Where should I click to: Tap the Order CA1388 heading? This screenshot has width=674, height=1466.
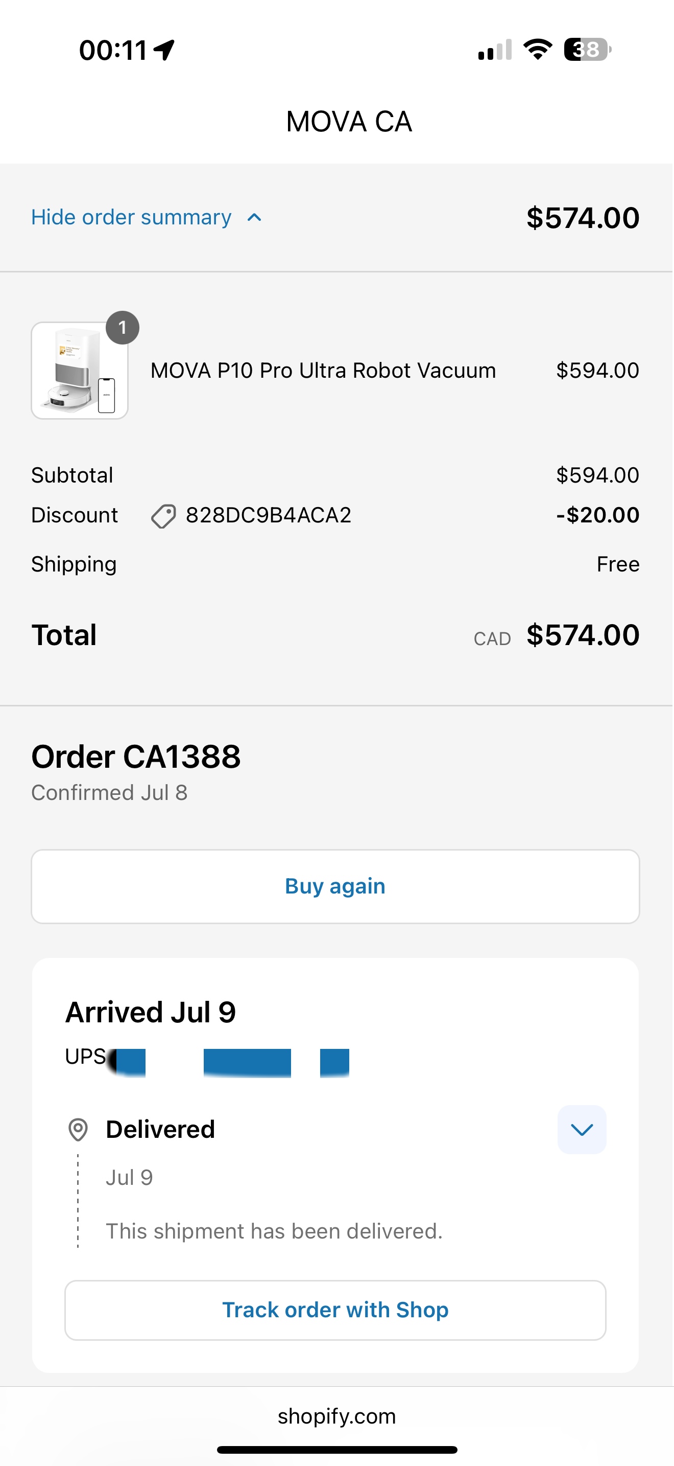pos(136,757)
